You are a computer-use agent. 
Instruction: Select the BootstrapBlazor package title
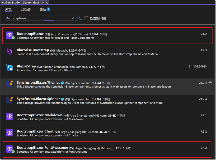coord(30,34)
